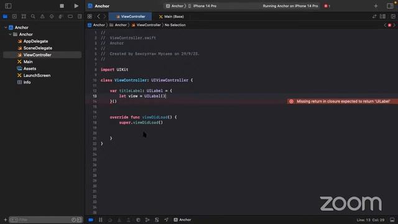
Task: Toggle the navigator sidebar visibility
Action: [x=8, y=6]
